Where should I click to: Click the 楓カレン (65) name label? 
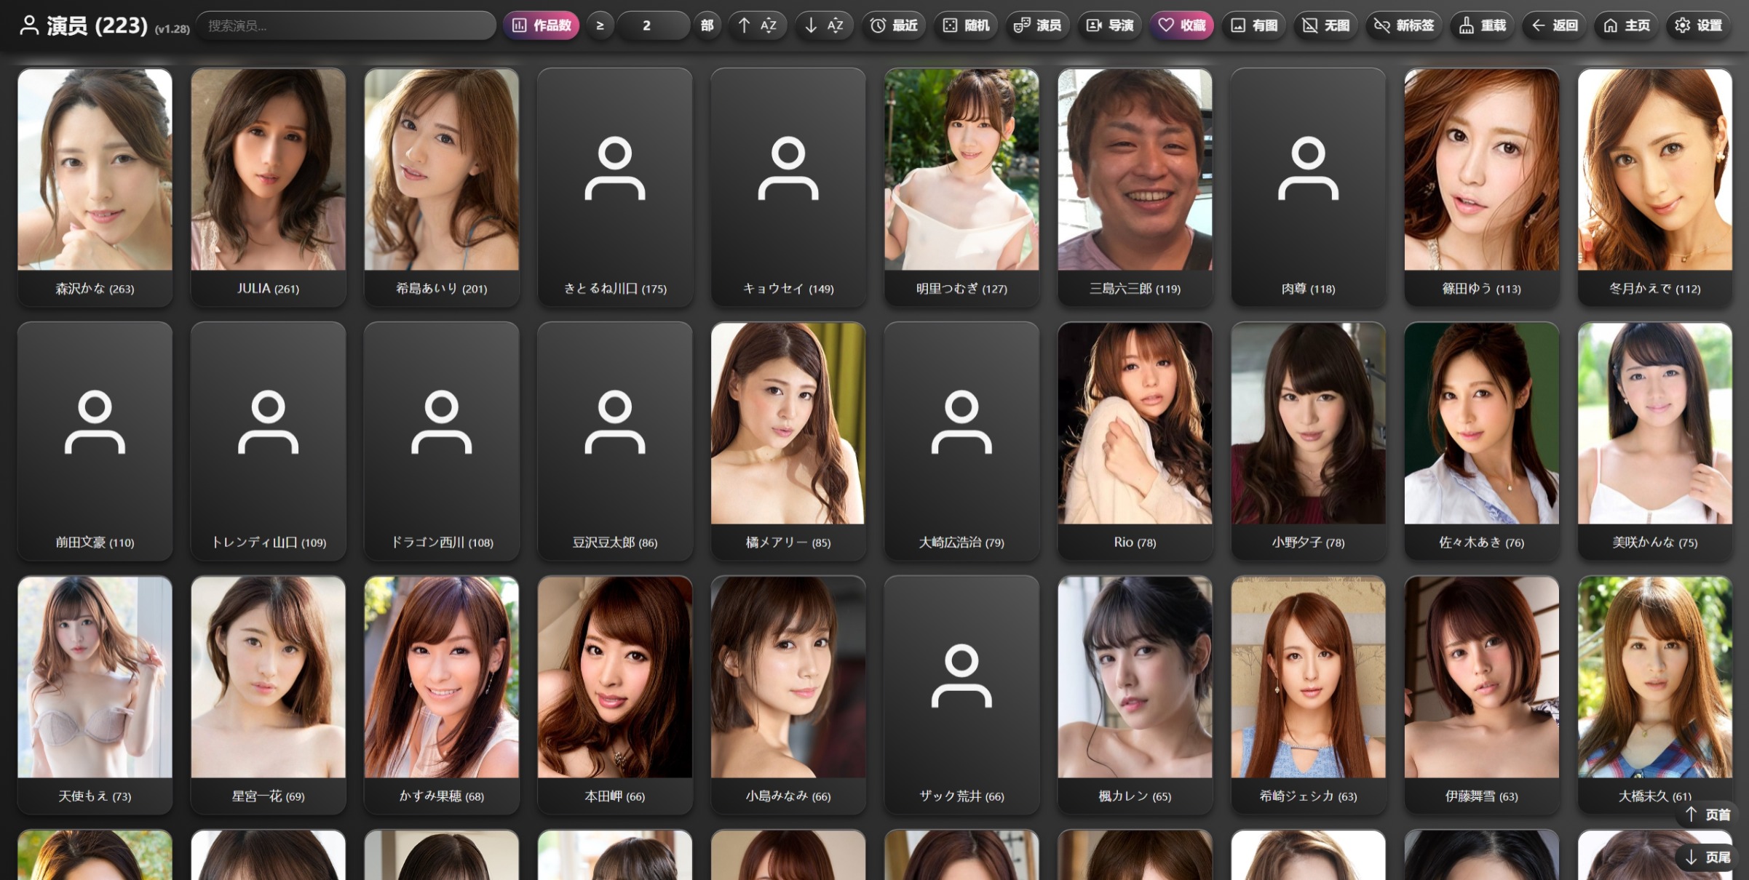(x=1135, y=796)
